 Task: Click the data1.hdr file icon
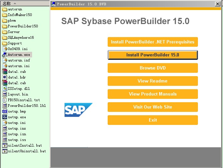click(x=5, y=77)
